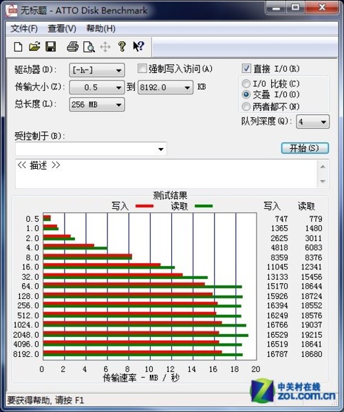
Task: Click the four-way move arrows icon
Action: pos(105,47)
